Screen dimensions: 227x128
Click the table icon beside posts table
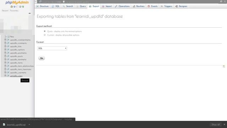pyautogui.click(x=8, y=56)
